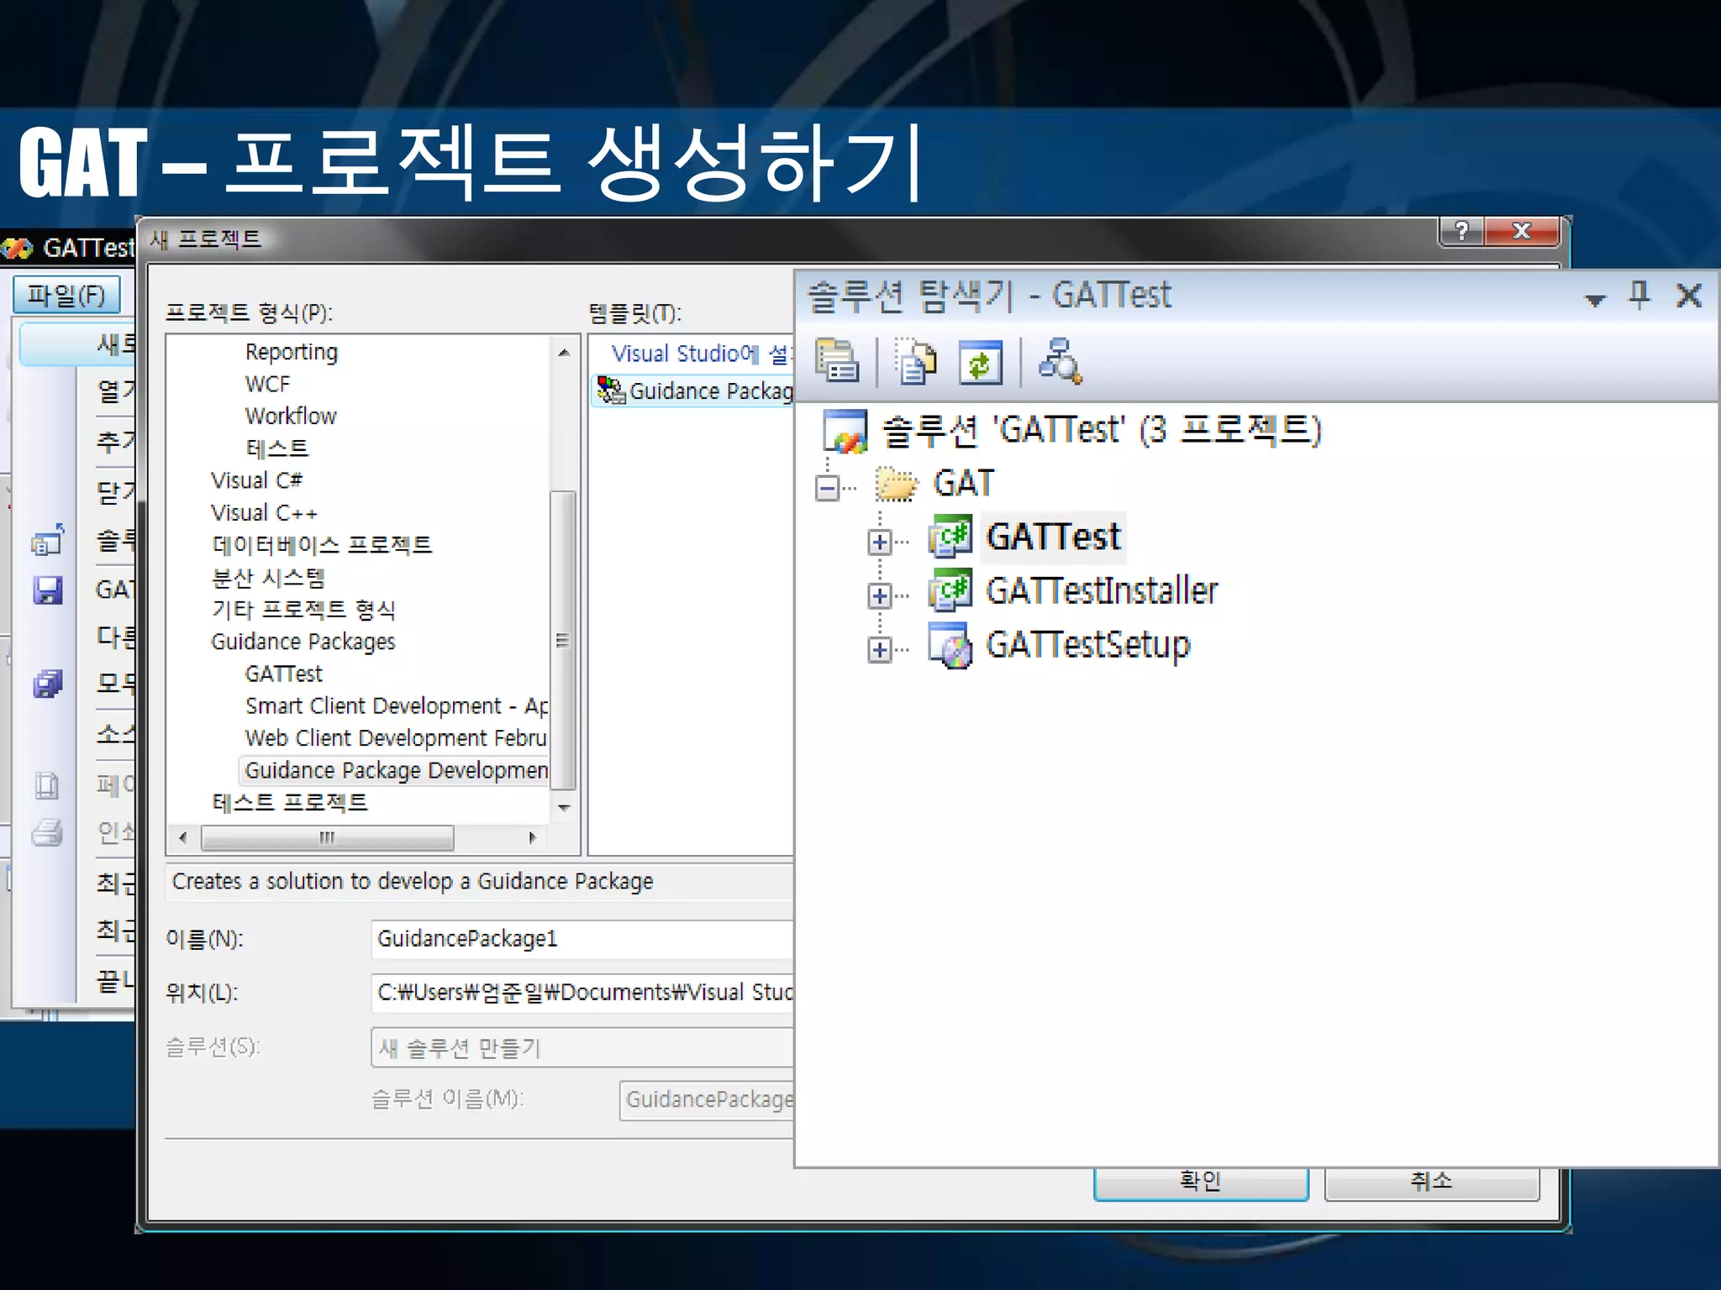Expand the GATTestInstaller project node

[x=880, y=595]
